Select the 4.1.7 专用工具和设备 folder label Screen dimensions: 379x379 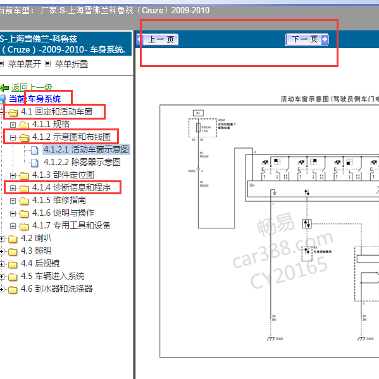[71, 225]
